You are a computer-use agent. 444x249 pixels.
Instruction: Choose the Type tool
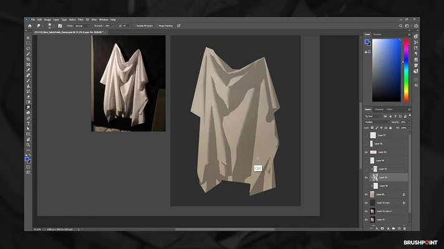pos(28,123)
